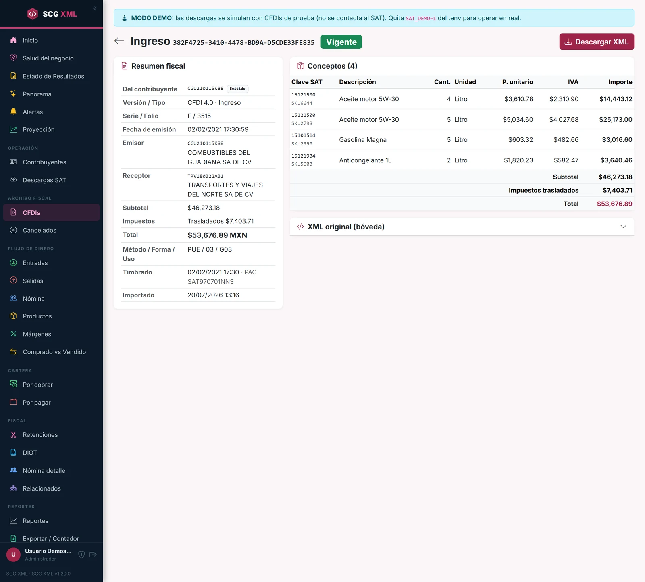Click the SCG XML logo icon

tap(33, 14)
